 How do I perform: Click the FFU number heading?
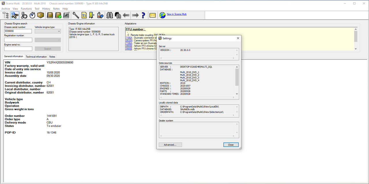(135, 29)
